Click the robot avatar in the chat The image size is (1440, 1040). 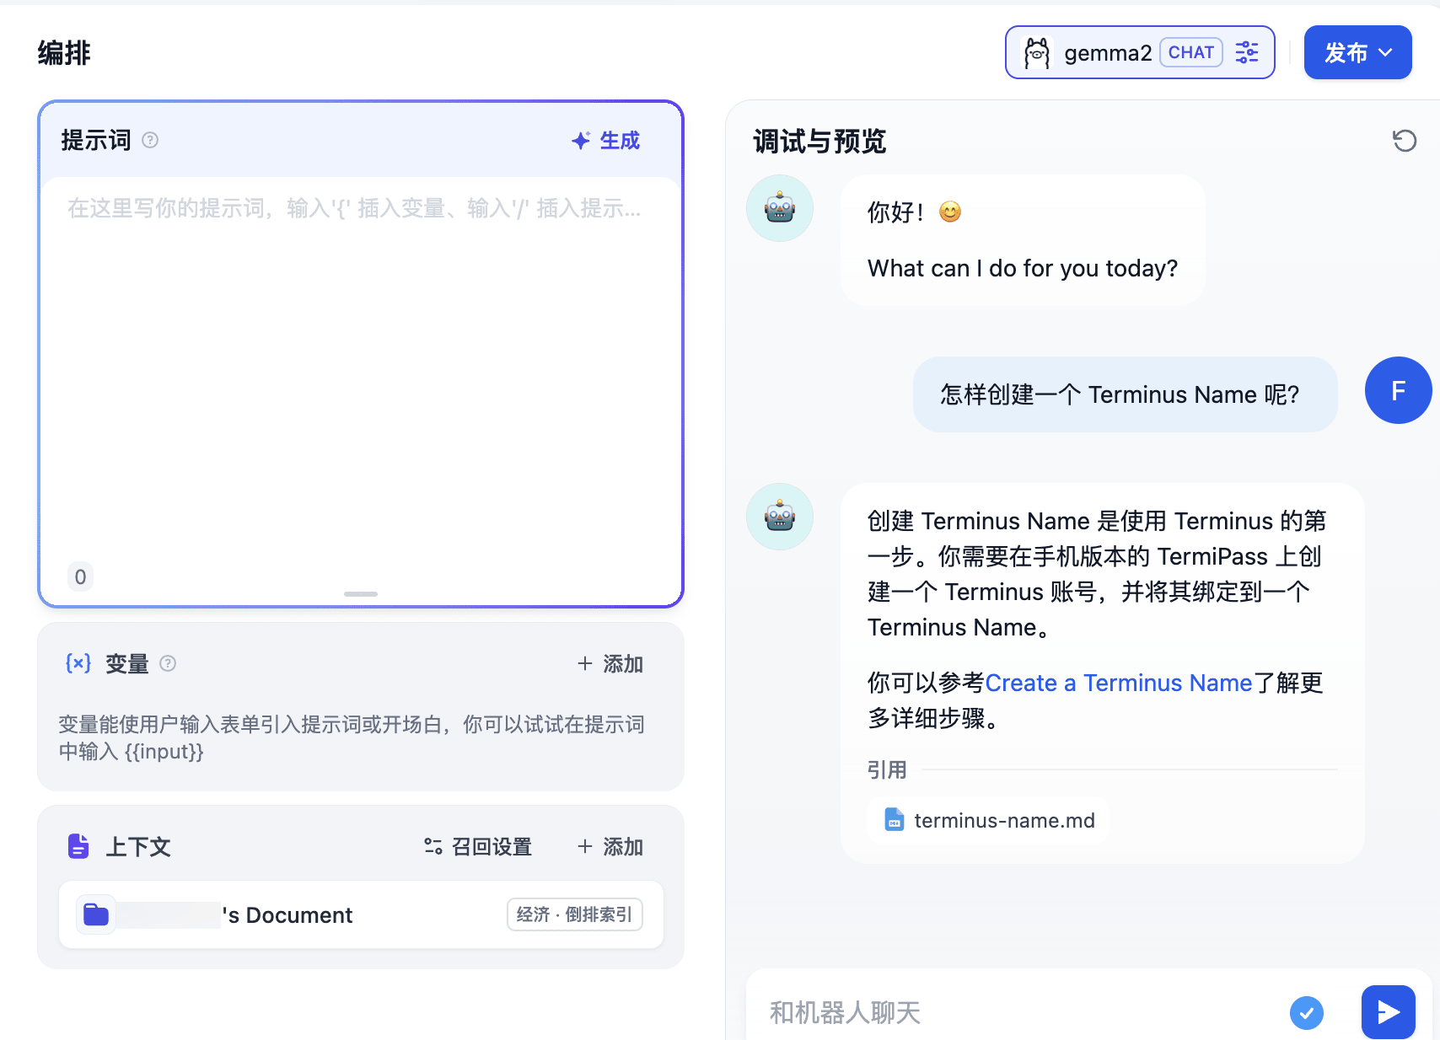click(779, 207)
